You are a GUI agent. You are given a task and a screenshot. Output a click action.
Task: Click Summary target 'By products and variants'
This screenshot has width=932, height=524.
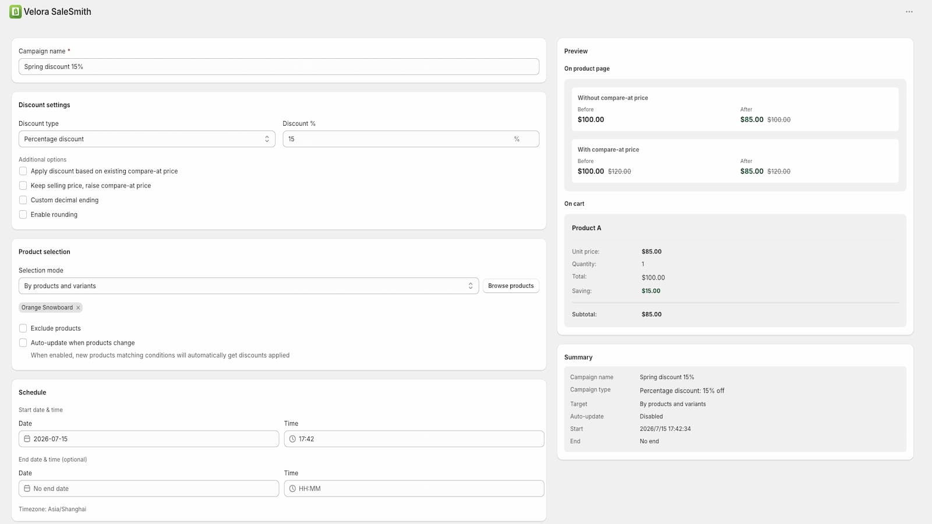tap(673, 404)
